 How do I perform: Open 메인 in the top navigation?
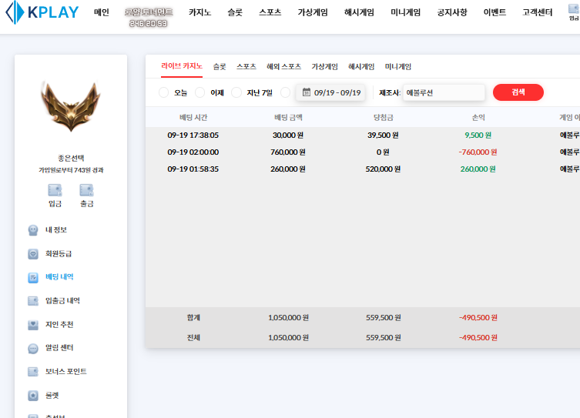click(x=102, y=12)
